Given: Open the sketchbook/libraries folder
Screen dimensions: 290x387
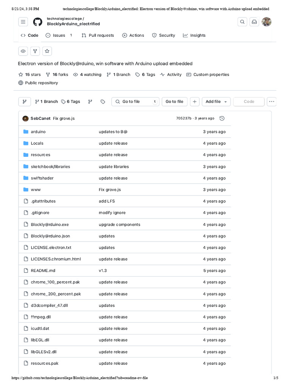Looking at the screenshot, I should tap(50, 166).
